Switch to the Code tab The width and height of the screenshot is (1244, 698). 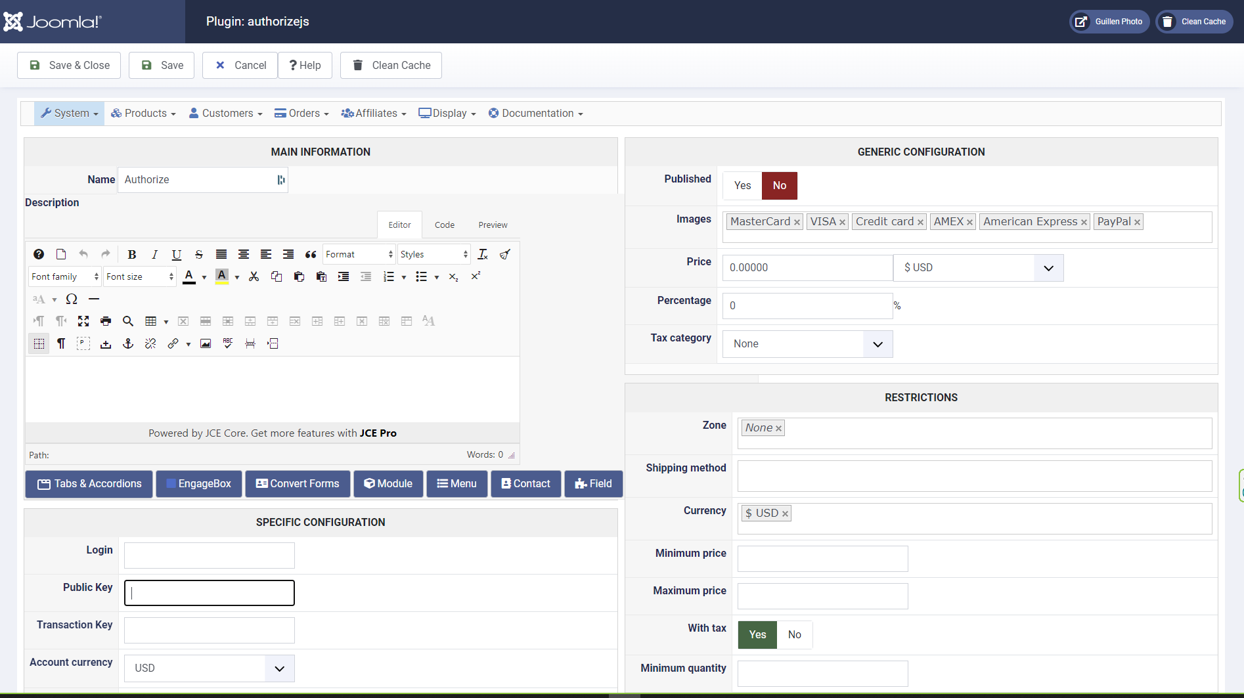click(x=445, y=225)
